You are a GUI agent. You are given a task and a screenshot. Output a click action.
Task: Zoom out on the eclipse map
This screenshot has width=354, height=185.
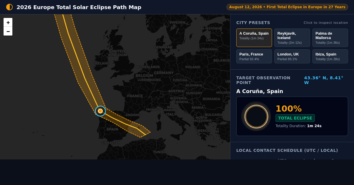[x=8, y=31]
